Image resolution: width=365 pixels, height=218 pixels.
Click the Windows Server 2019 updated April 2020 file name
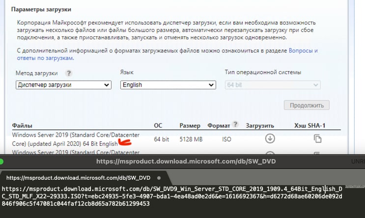point(76,139)
